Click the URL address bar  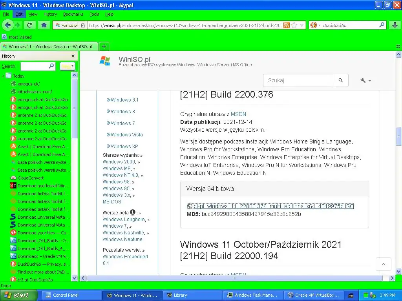185,25
